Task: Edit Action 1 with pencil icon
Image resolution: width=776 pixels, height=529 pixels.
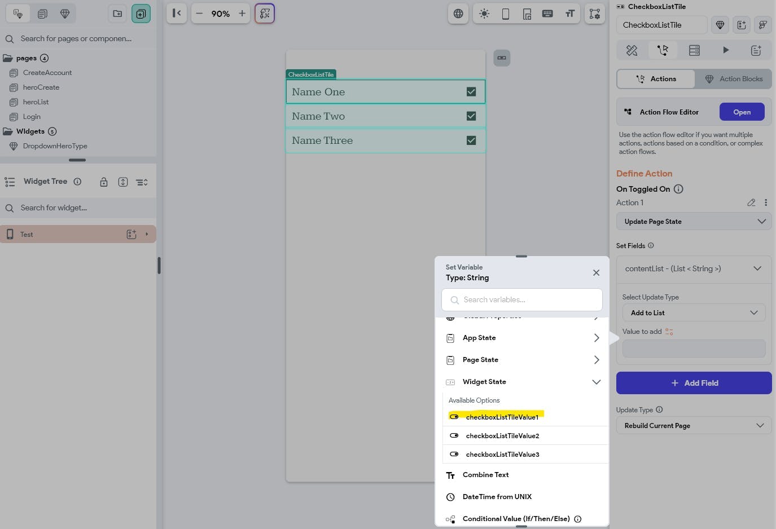Action: tap(751, 202)
